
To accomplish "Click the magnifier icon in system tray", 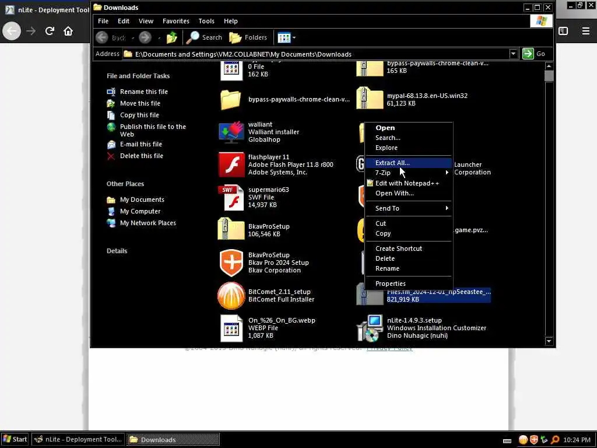I will tap(555, 440).
